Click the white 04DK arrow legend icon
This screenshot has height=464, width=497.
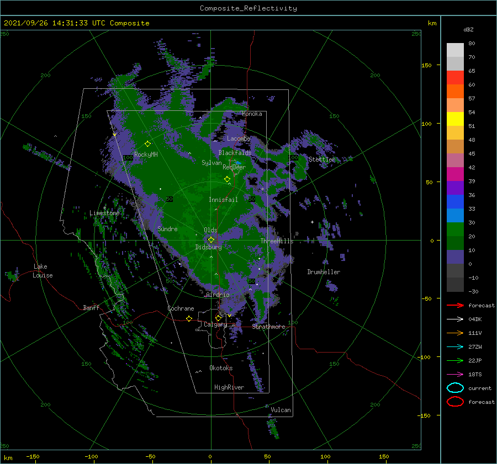[x=455, y=319]
